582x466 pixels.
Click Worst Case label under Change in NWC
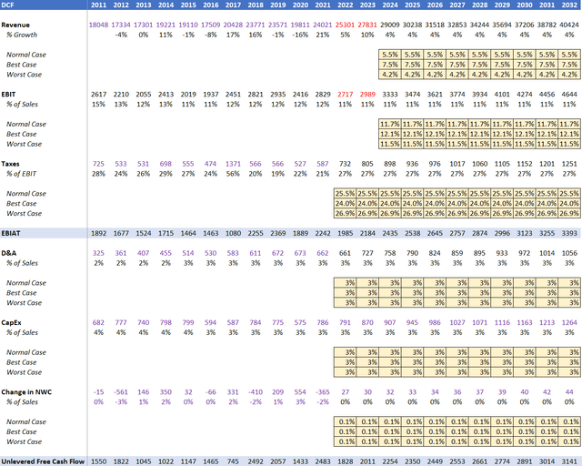pyautogui.click(x=24, y=441)
